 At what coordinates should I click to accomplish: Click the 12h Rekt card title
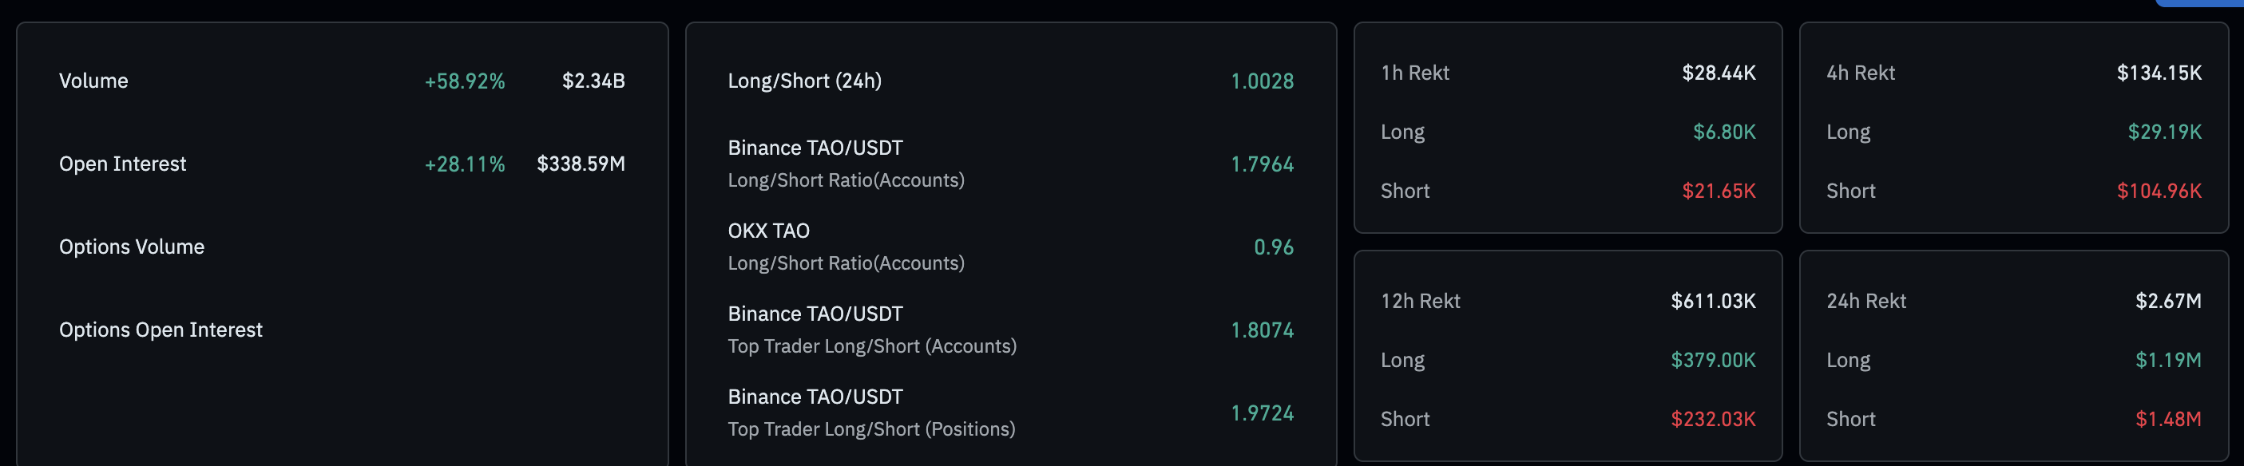point(1420,302)
